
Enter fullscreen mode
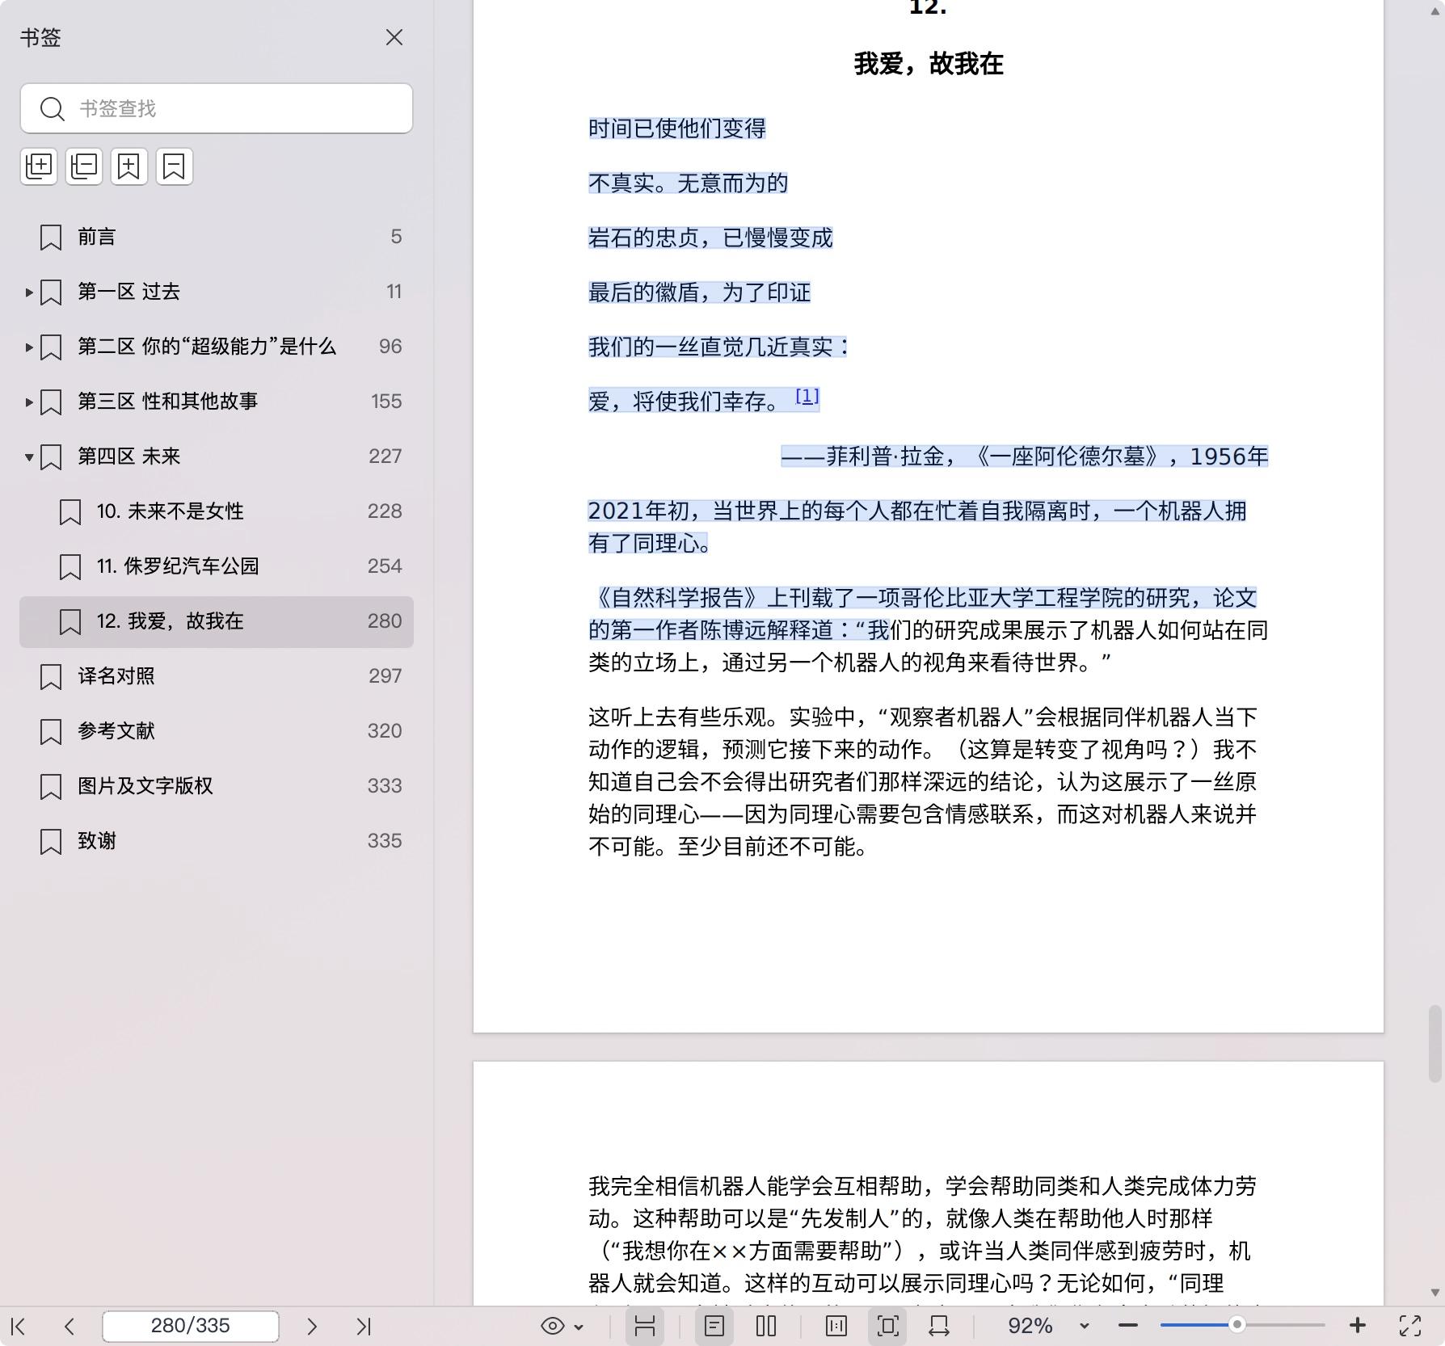click(x=1410, y=1326)
